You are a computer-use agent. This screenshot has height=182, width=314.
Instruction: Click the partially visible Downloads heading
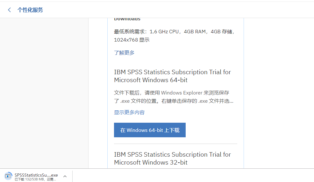[x=127, y=19]
